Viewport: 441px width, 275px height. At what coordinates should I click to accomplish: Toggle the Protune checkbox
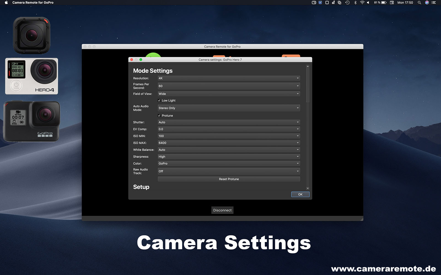point(159,116)
